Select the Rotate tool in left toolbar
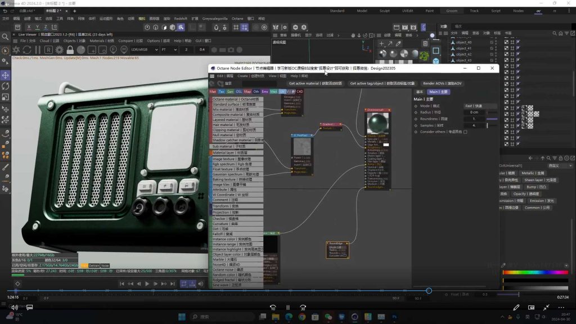Image resolution: width=576 pixels, height=324 pixels. coord(6,86)
